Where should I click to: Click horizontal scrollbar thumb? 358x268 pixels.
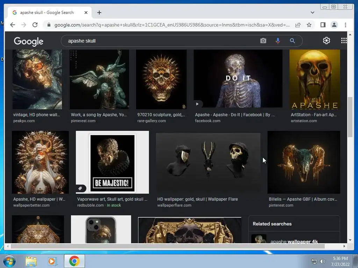click(x=167, y=246)
